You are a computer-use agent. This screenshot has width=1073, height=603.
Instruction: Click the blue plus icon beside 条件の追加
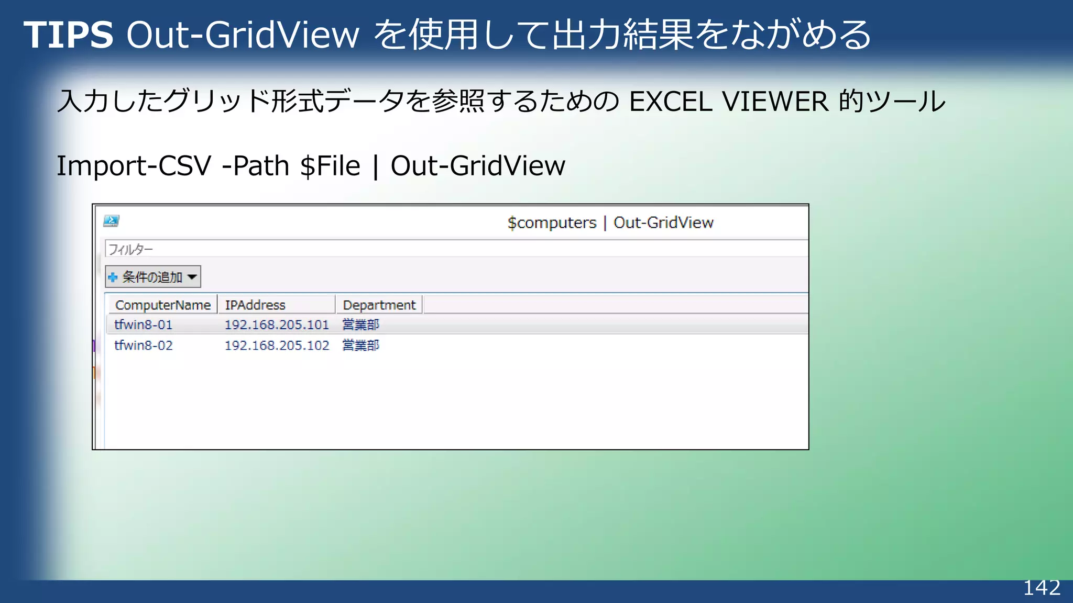tap(113, 277)
